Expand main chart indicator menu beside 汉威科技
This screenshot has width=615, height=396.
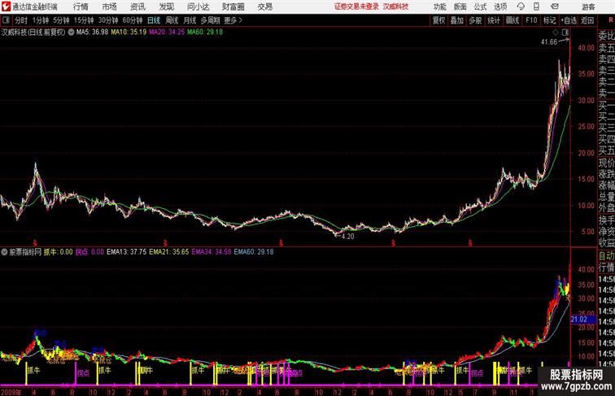71,33
